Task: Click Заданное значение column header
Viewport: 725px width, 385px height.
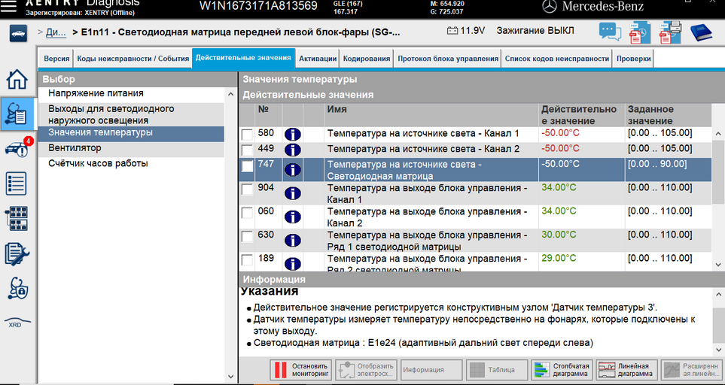Action: 668,115
